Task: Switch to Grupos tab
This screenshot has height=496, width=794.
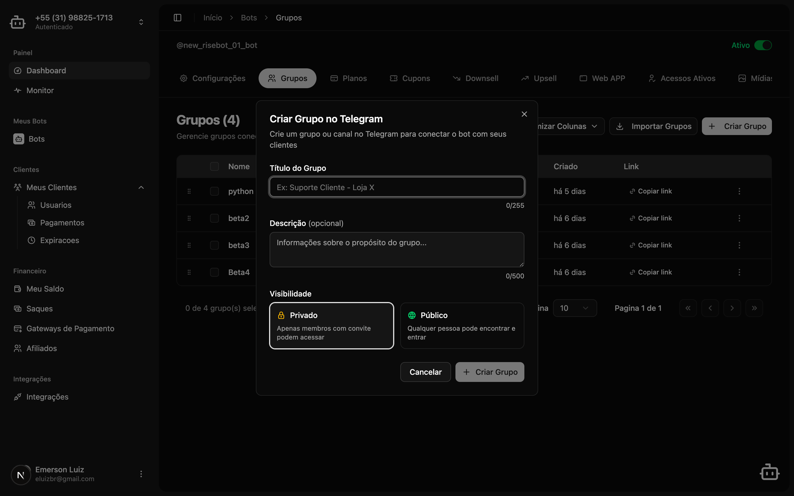Action: pos(288,79)
